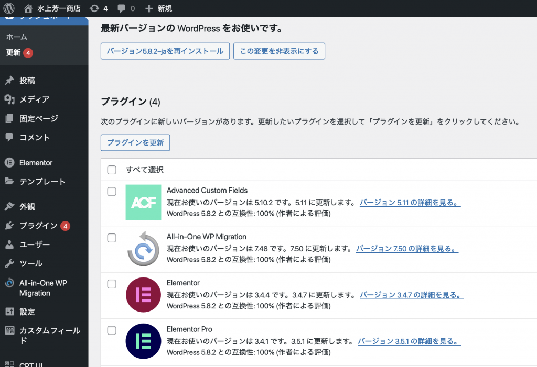
Task: Expand the 外観 sidebar menu
Action: point(27,206)
